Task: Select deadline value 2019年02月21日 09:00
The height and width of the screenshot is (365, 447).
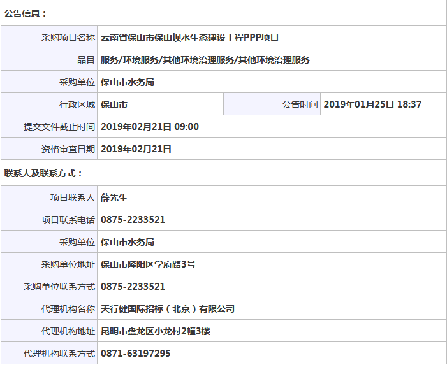Action: click(150, 127)
